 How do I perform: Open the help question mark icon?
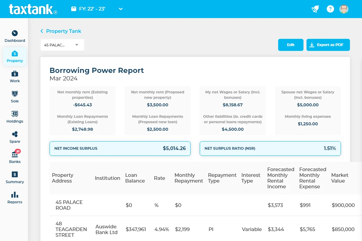(x=330, y=9)
